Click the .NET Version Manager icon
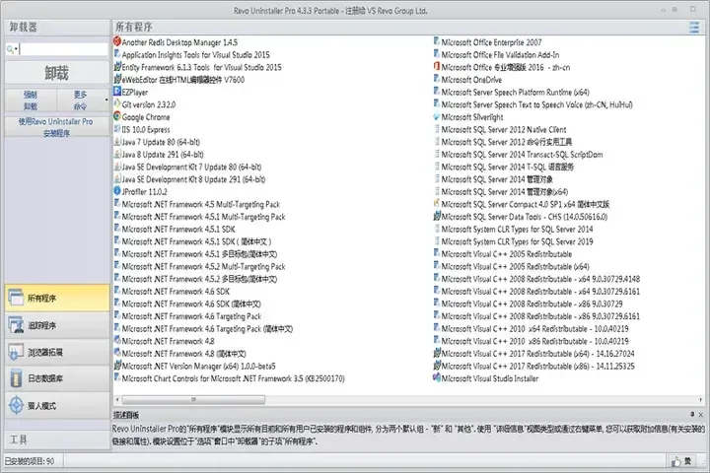The height and width of the screenshot is (473, 710). 117,366
